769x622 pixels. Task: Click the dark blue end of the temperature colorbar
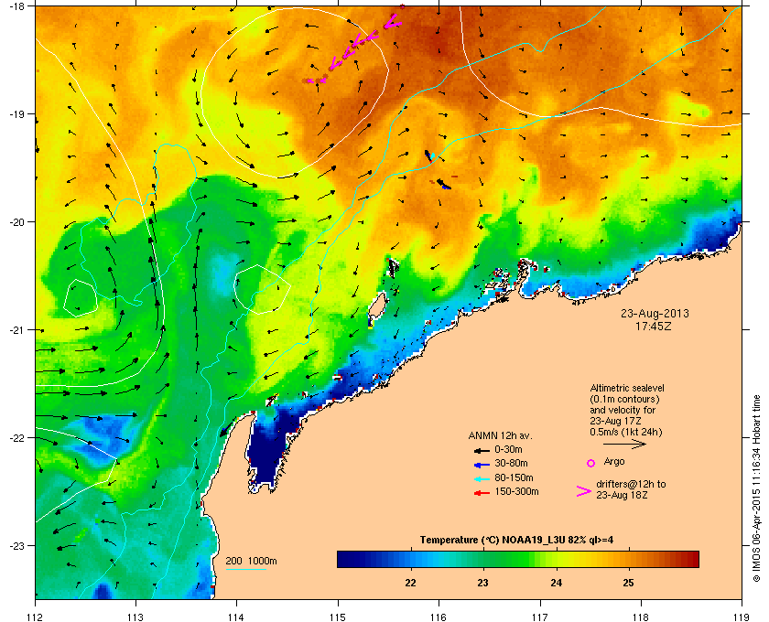(343, 559)
